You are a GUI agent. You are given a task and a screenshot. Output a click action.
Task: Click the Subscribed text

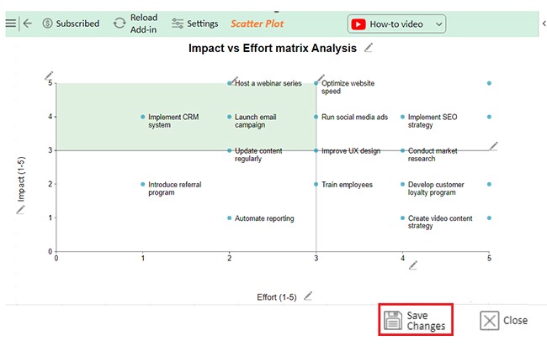(x=77, y=24)
